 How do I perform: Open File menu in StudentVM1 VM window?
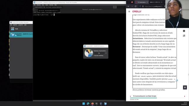pyautogui.click(x=35, y=5)
